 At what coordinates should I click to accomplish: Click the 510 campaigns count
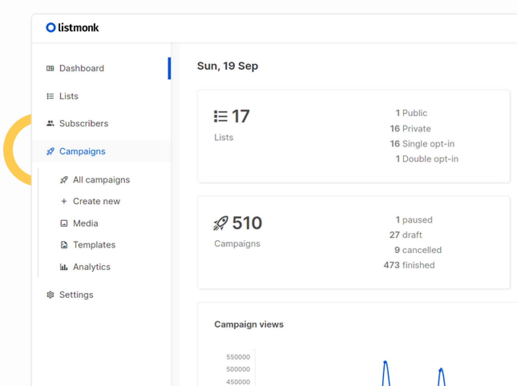click(x=247, y=223)
